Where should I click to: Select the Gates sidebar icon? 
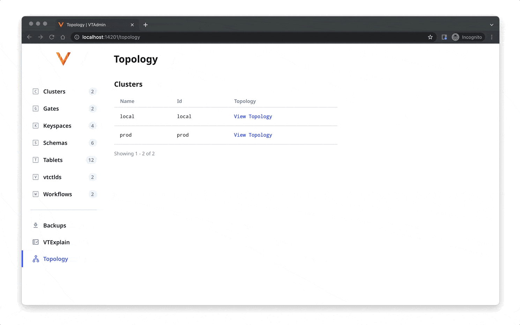(36, 108)
